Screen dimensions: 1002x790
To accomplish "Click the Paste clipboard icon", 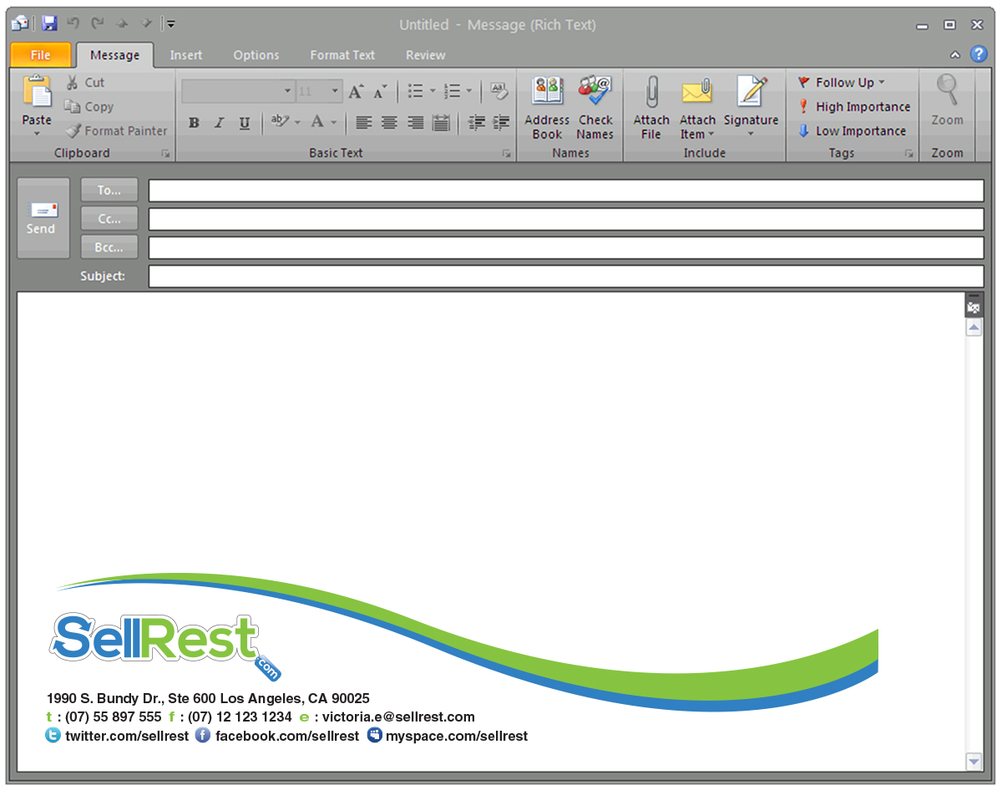I will [37, 92].
